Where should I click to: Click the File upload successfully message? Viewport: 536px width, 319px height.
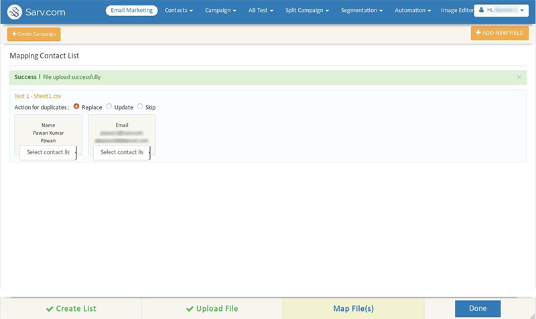(72, 77)
